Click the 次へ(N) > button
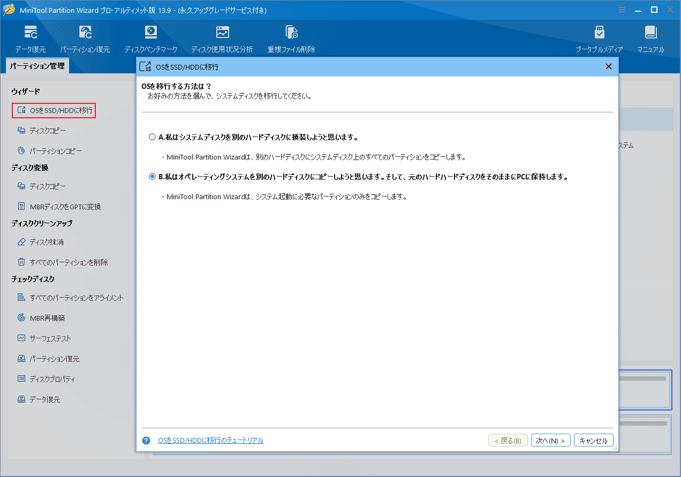The image size is (681, 477). pos(551,441)
